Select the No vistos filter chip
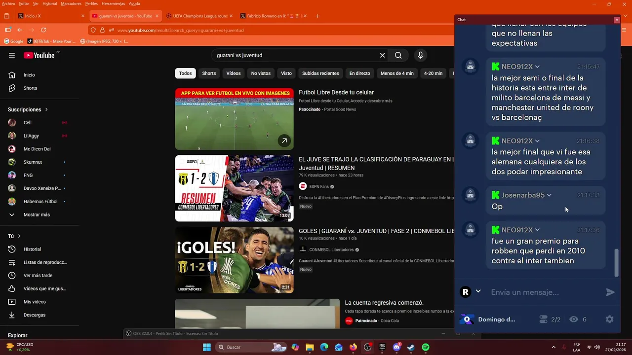This screenshot has height=355, width=632. 261,73
